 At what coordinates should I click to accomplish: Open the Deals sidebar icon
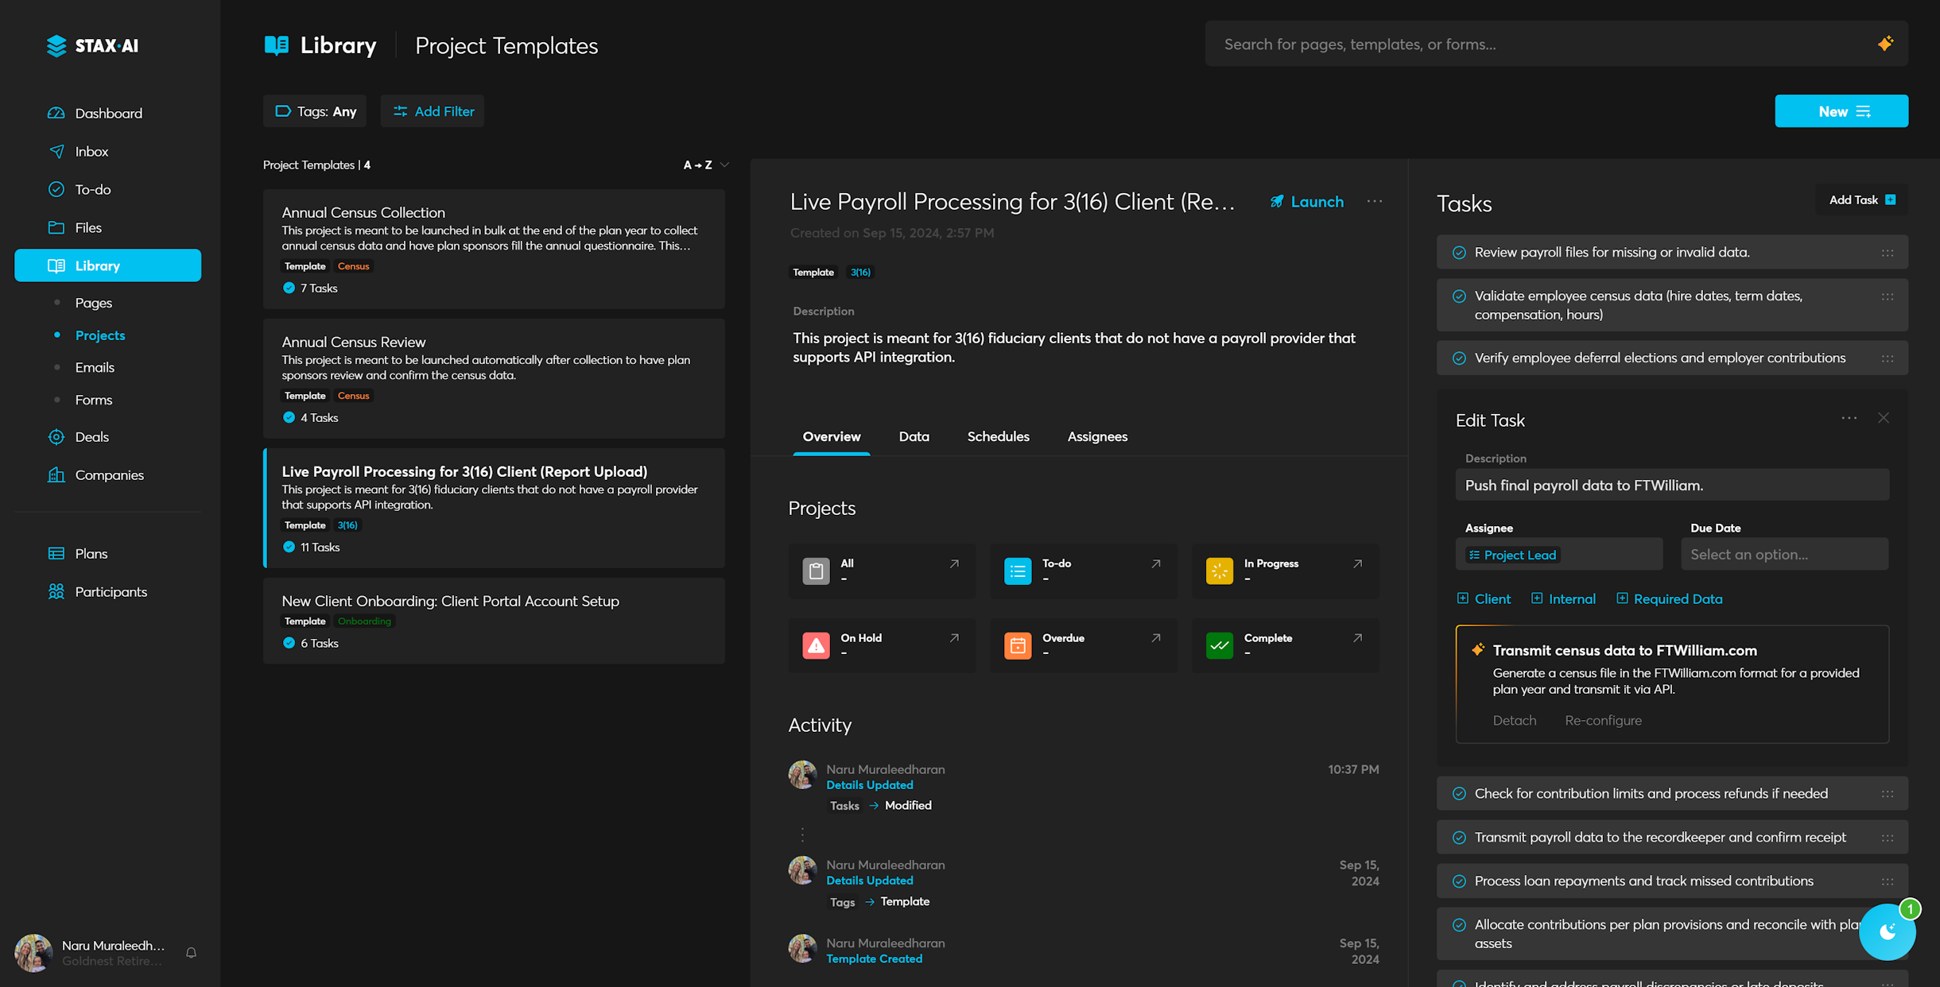[x=56, y=437]
